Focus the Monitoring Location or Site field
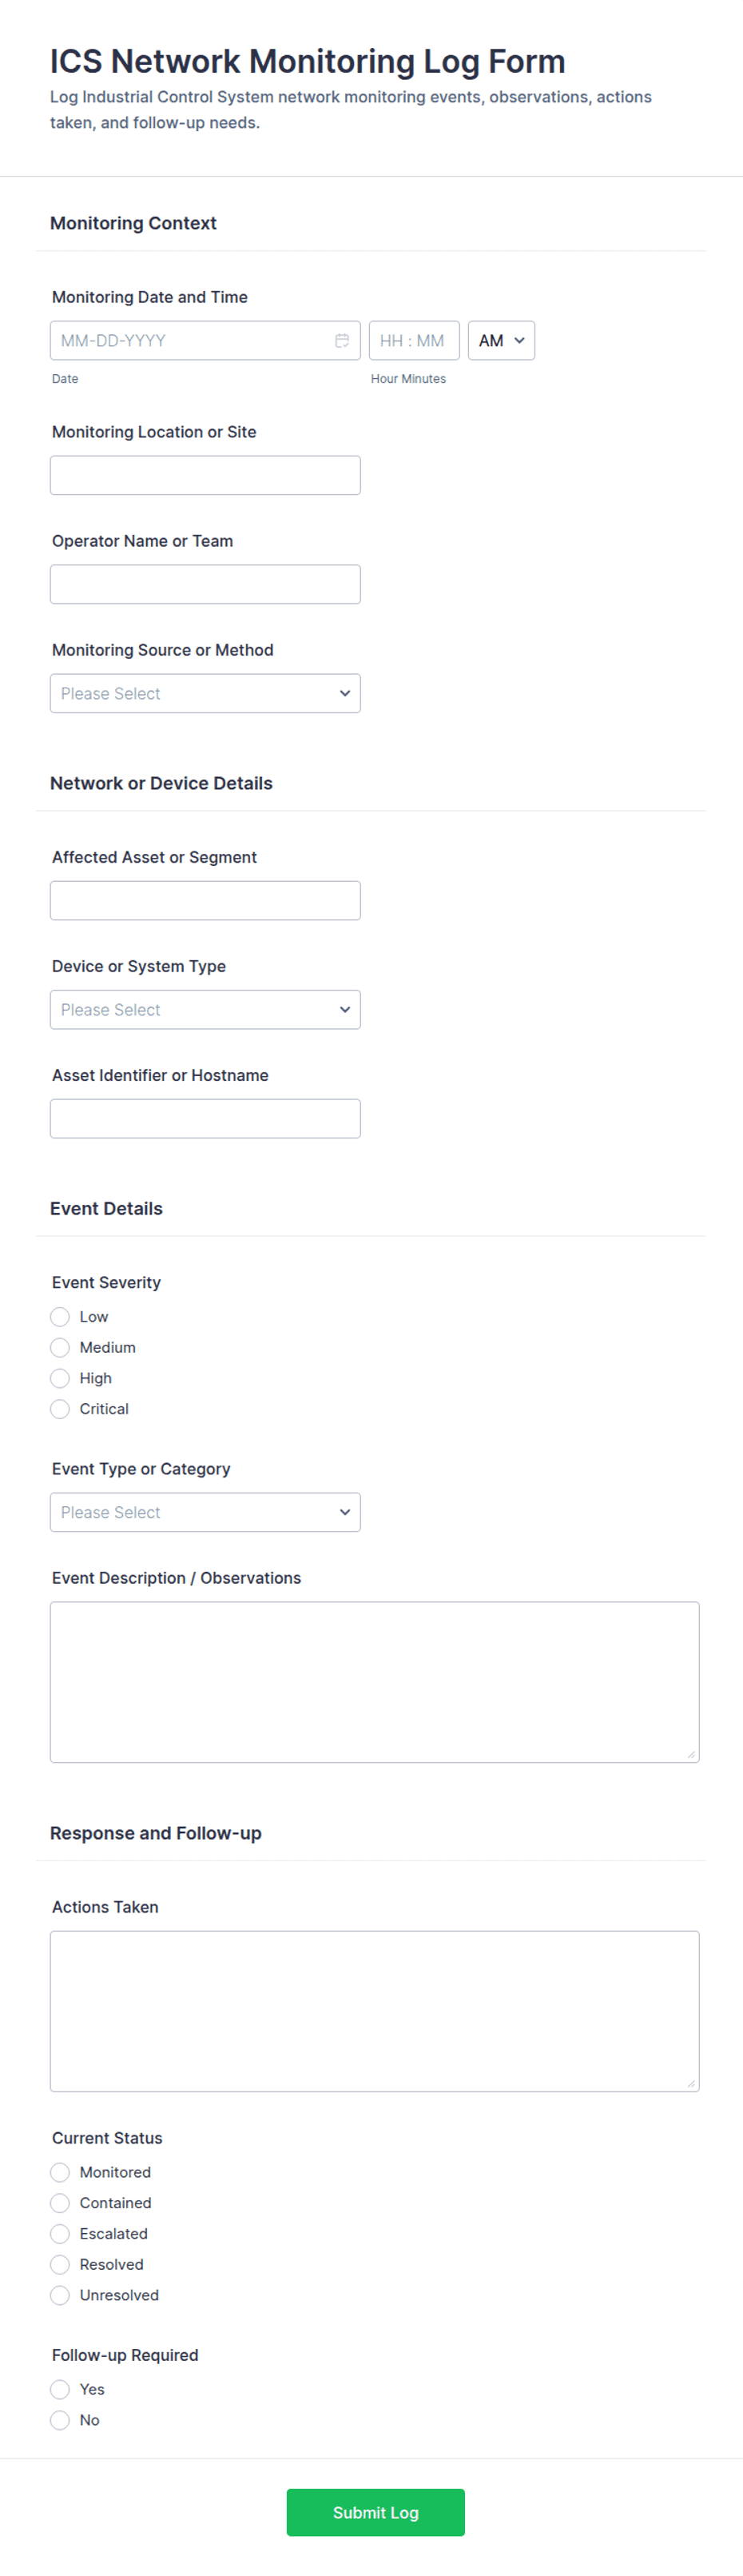Screen dimensions: 743x2576 pos(205,476)
